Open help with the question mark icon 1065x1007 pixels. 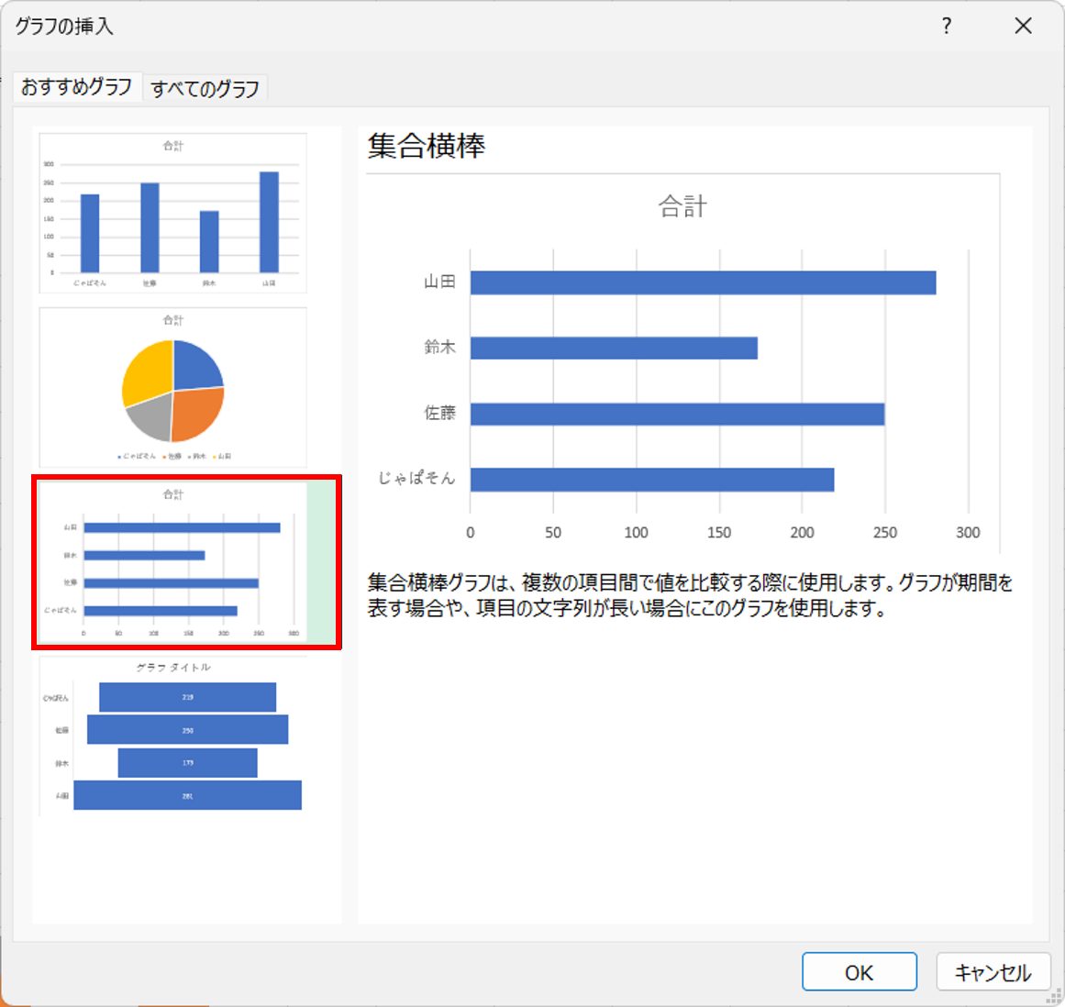[x=947, y=26]
